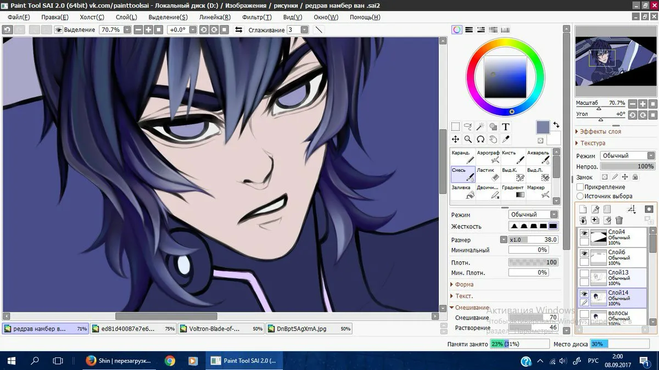Click the Text tool icon
The height and width of the screenshot is (370, 659).
[506, 127]
